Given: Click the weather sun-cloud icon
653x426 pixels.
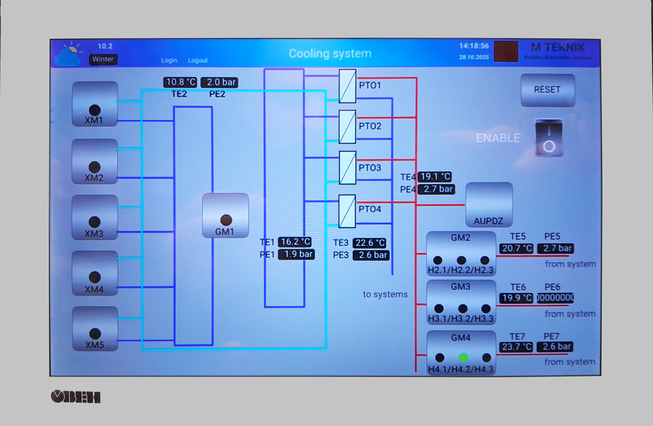Looking at the screenshot, I should [70, 54].
